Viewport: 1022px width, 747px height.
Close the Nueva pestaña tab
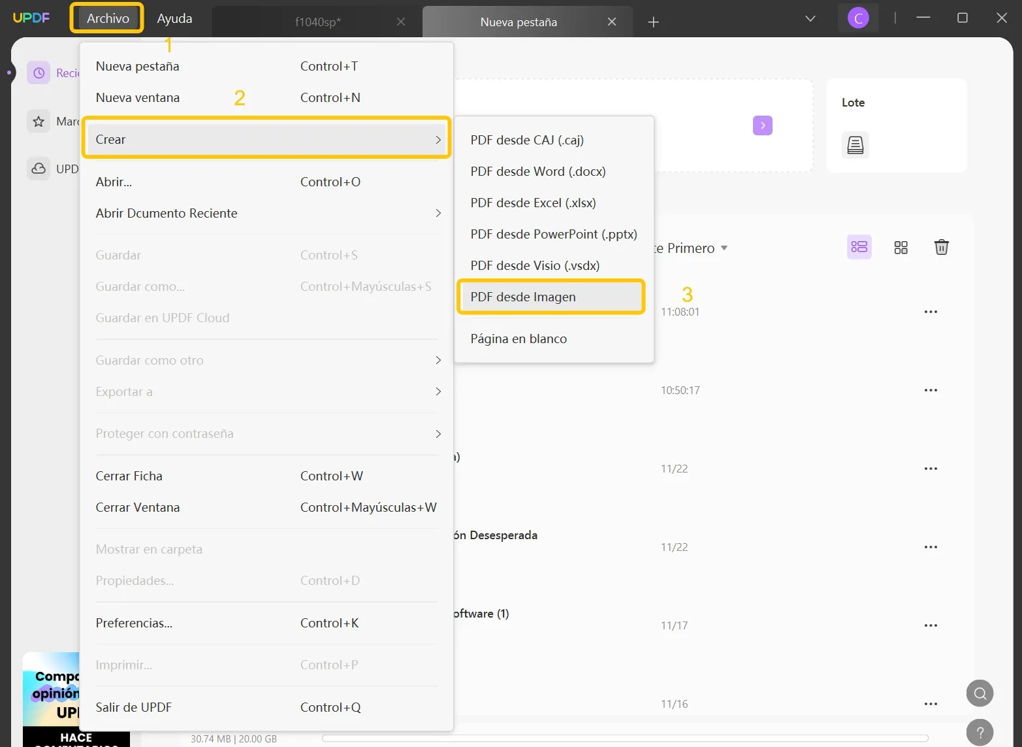pos(612,22)
